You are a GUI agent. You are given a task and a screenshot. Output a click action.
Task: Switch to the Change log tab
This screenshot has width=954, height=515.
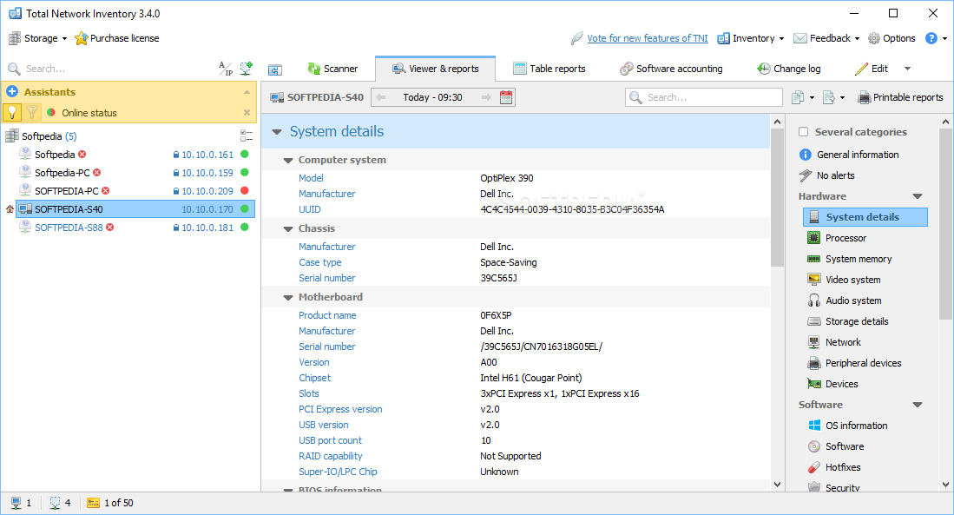click(x=788, y=69)
